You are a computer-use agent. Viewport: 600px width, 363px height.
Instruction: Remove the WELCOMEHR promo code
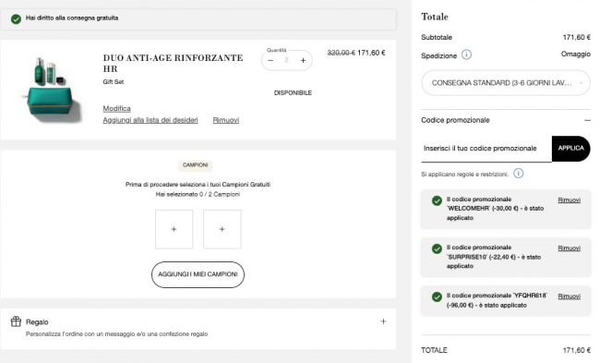[x=569, y=200]
